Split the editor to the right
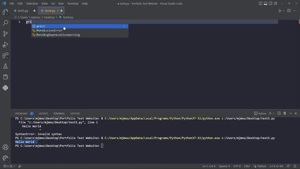Image resolution: width=300 pixels, height=169 pixels. [x=289, y=11]
